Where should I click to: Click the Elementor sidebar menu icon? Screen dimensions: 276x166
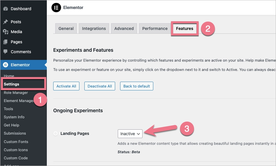[6, 65]
